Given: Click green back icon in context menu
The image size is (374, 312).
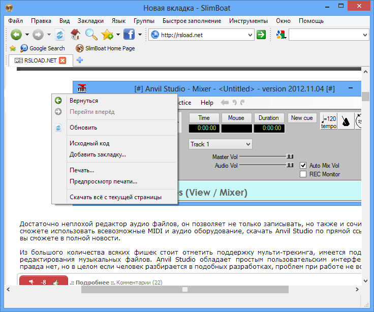Looking at the screenshot, I should click(58, 101).
